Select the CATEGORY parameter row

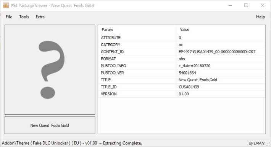(182, 45)
